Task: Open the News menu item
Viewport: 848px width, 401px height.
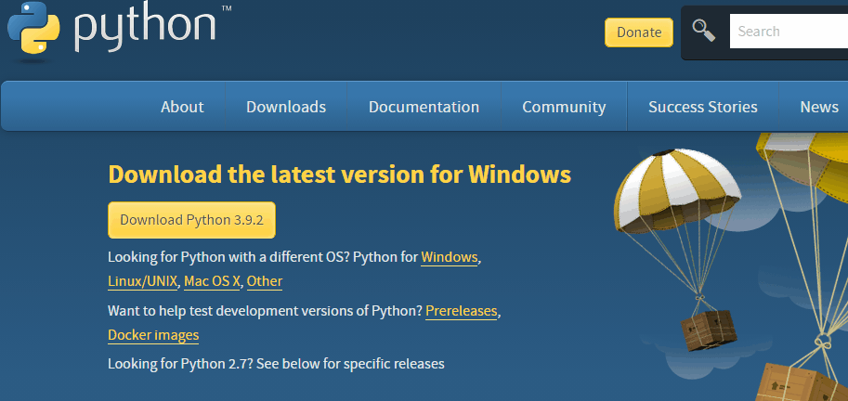Action: pyautogui.click(x=819, y=107)
